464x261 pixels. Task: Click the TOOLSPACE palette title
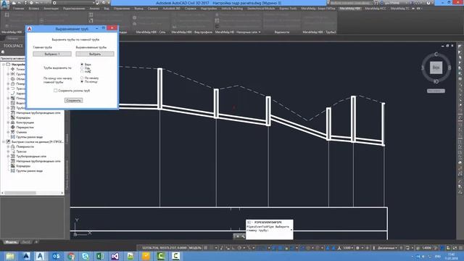(13, 46)
